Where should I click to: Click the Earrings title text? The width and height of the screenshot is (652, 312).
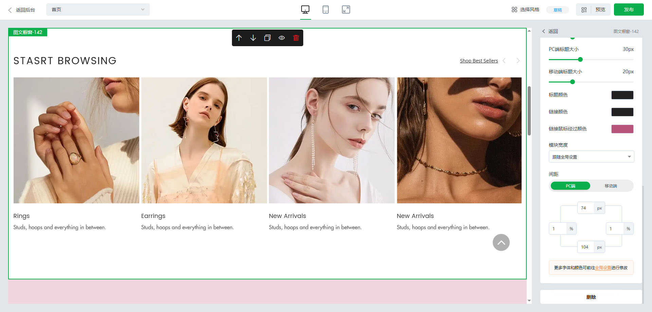[153, 216]
